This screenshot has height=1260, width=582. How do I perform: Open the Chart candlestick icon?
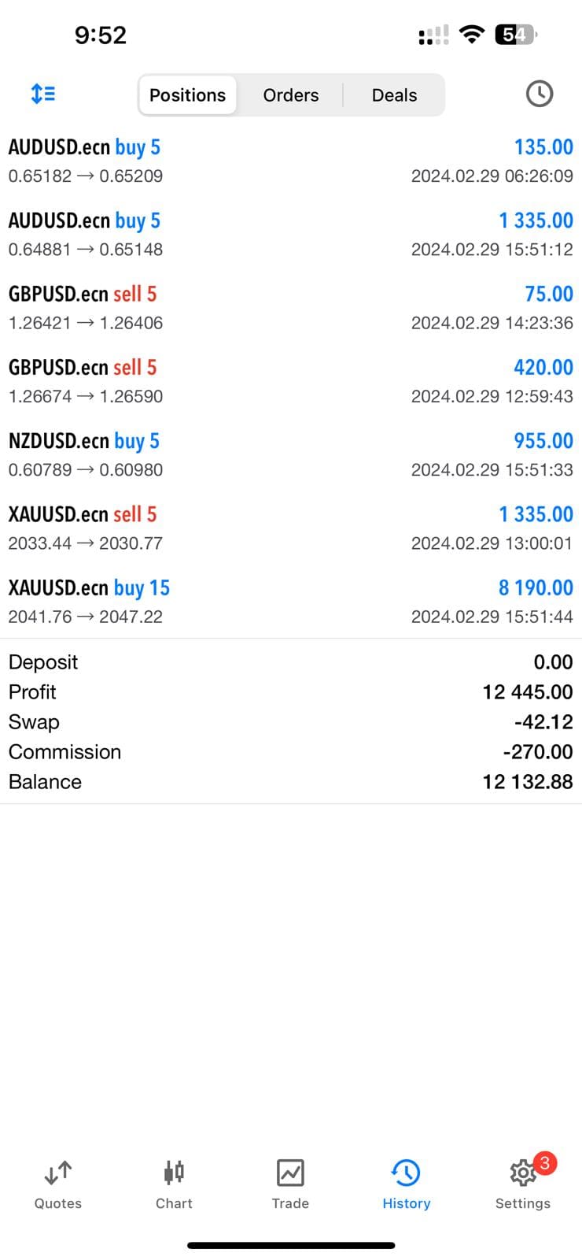pyautogui.click(x=174, y=1173)
